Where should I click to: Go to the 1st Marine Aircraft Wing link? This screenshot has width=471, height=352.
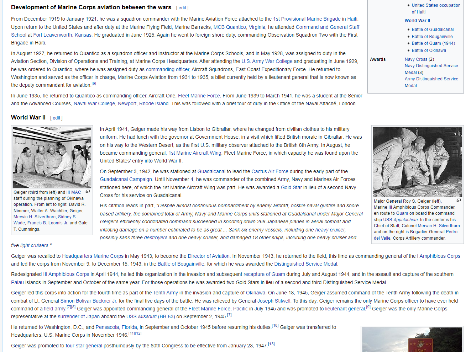pos(195,153)
